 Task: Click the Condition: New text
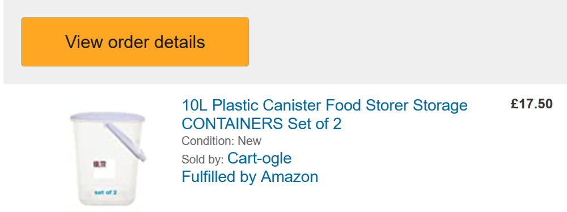point(221,141)
